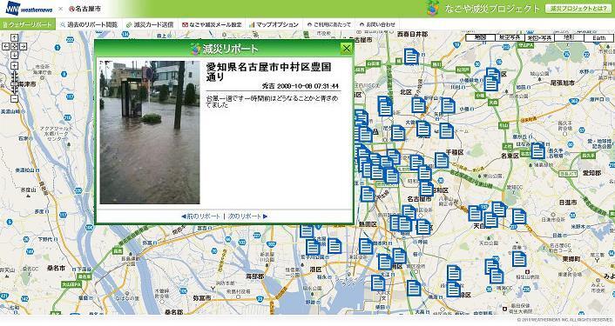
Task: Pan the map left with the arrow
Action: 5,47
